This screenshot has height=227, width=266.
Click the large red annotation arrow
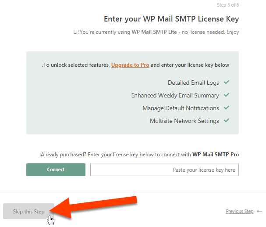[x=93, y=208]
